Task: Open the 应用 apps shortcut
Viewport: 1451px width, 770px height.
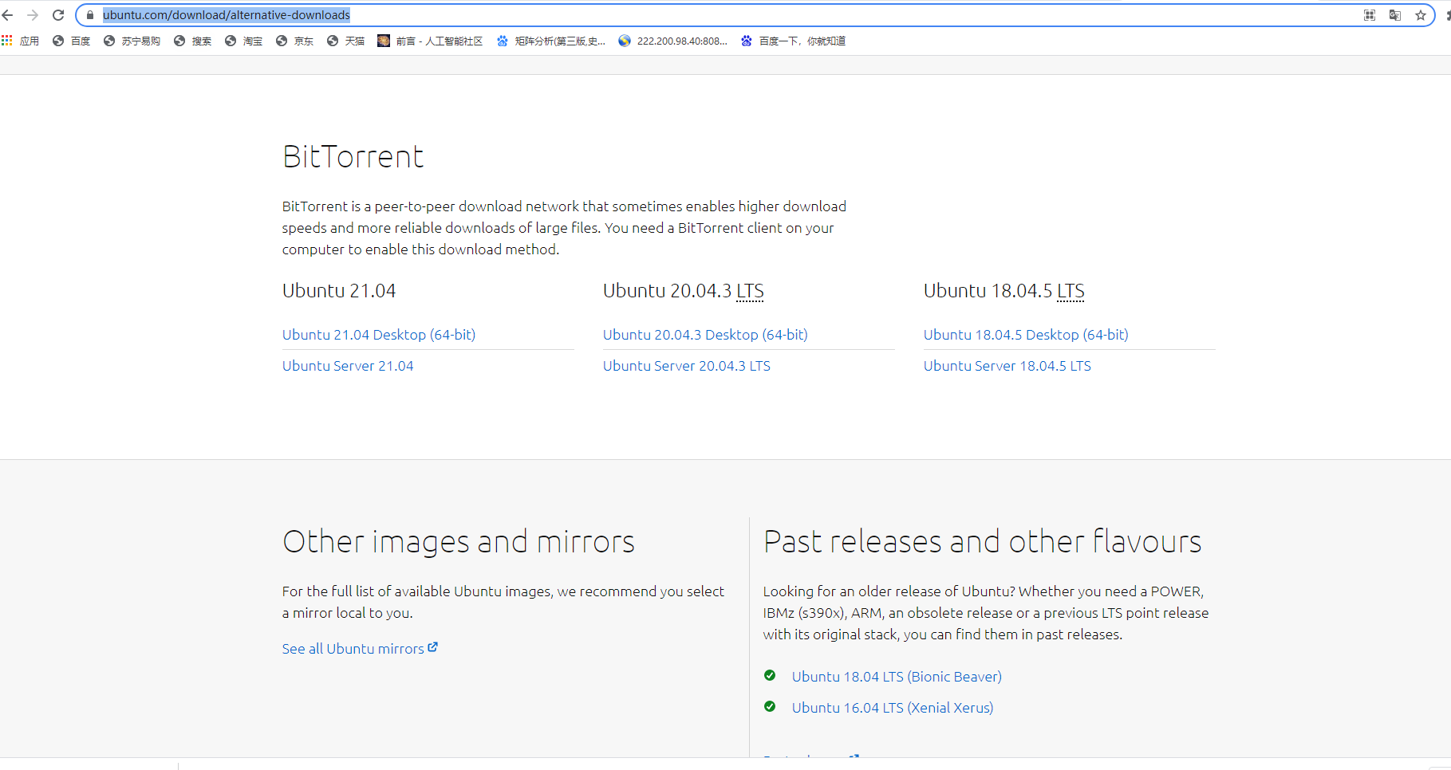Action: pyautogui.click(x=21, y=41)
